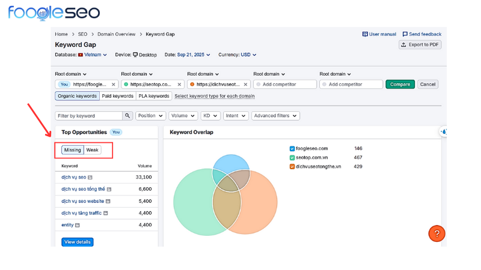Switch to the Paid keywords tab

tap(117, 96)
